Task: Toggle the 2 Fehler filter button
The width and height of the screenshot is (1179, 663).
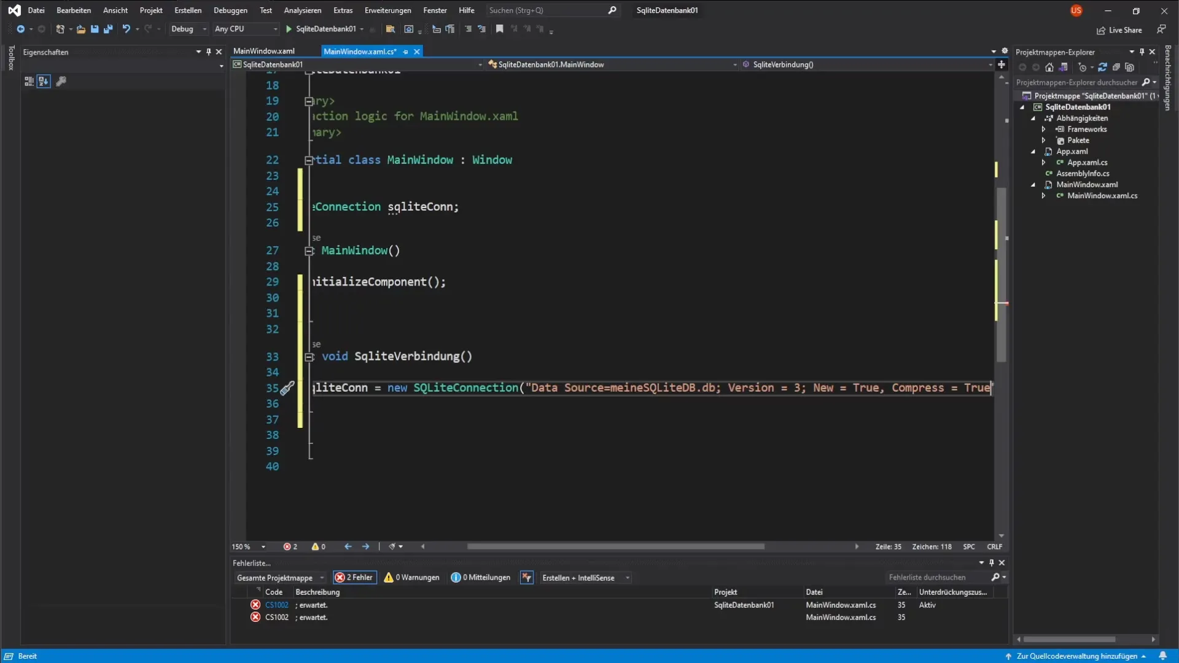Action: click(x=354, y=578)
